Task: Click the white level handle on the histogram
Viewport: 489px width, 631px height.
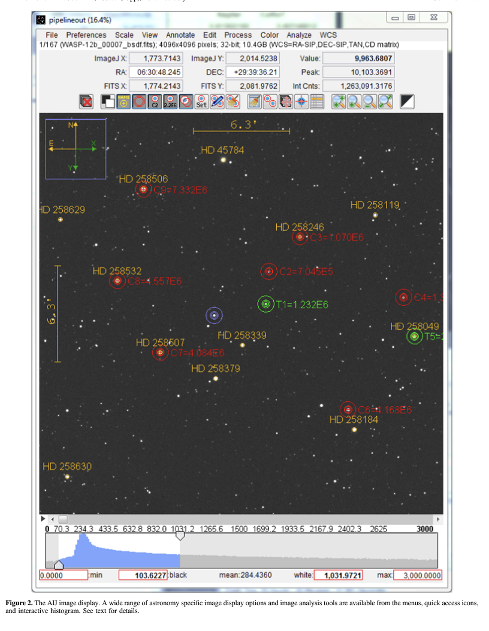Action: tap(180, 536)
